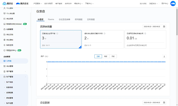Expand the 下载中心 dropdown menu
Viewport: 178px width, 106px height.
click(89, 4)
